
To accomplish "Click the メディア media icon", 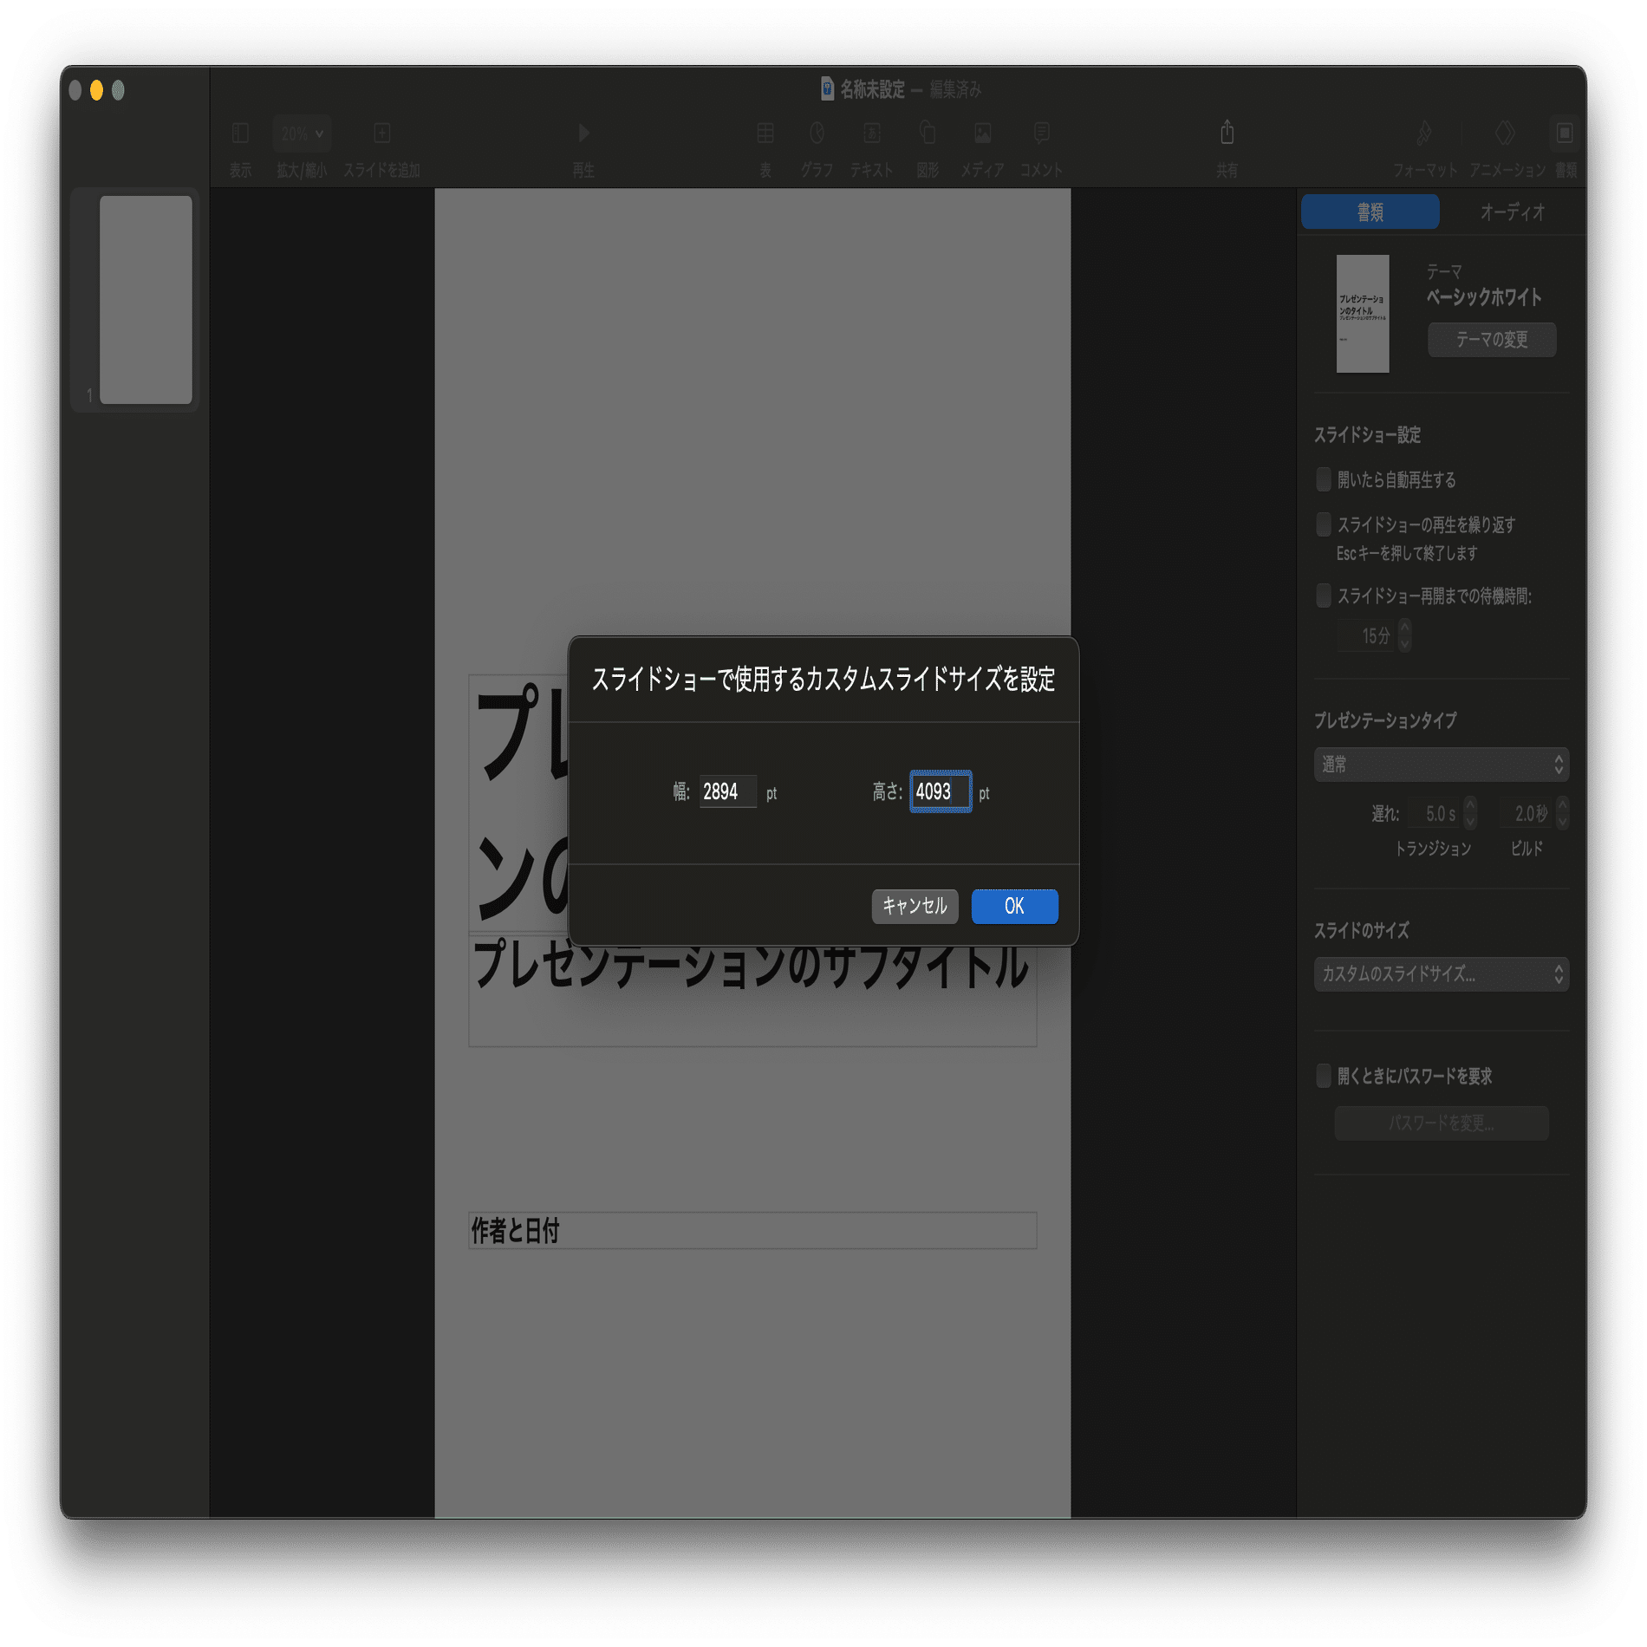I will pyautogui.click(x=981, y=133).
